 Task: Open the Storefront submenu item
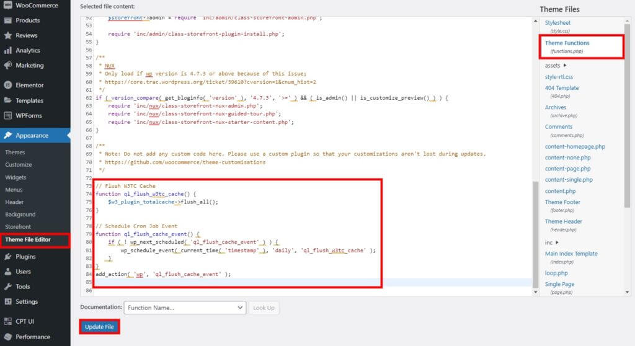point(18,226)
